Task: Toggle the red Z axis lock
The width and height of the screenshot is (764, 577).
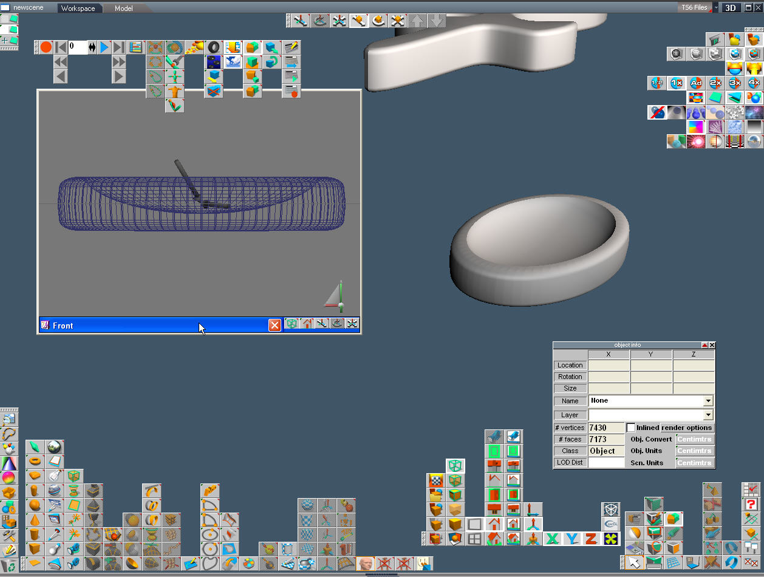Action: tap(591, 538)
